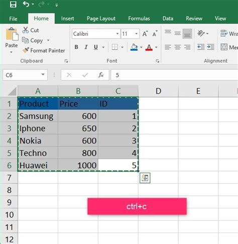This screenshot has height=244, width=238.
Task: Expand the Name Box dropdown arrow
Action: 43,74
